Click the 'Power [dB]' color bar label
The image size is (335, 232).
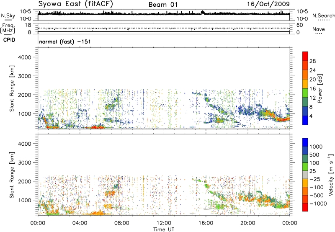320,88
